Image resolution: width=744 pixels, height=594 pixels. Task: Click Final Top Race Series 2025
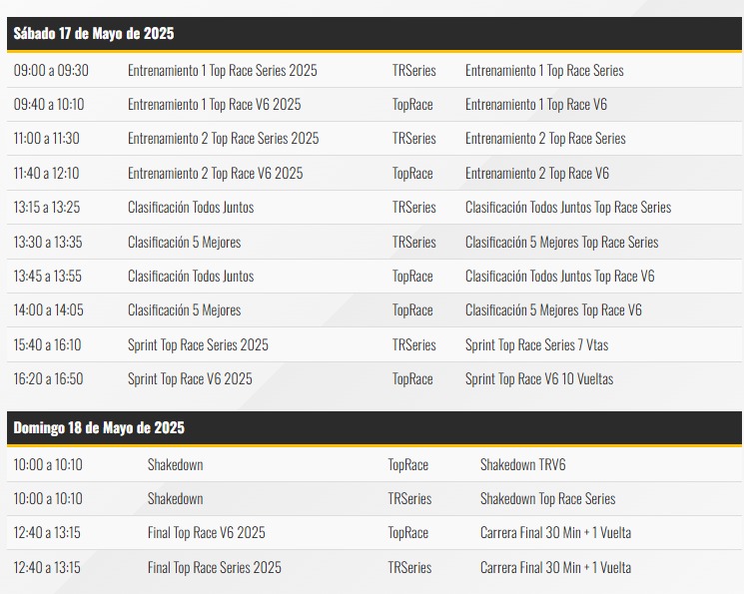pyautogui.click(x=214, y=568)
